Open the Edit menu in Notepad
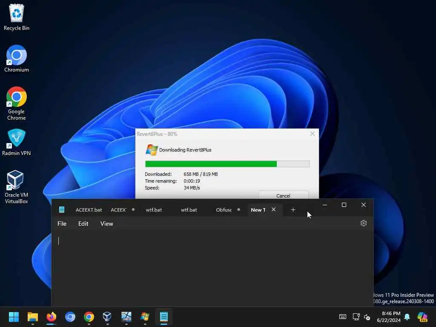436x327 pixels. point(83,224)
